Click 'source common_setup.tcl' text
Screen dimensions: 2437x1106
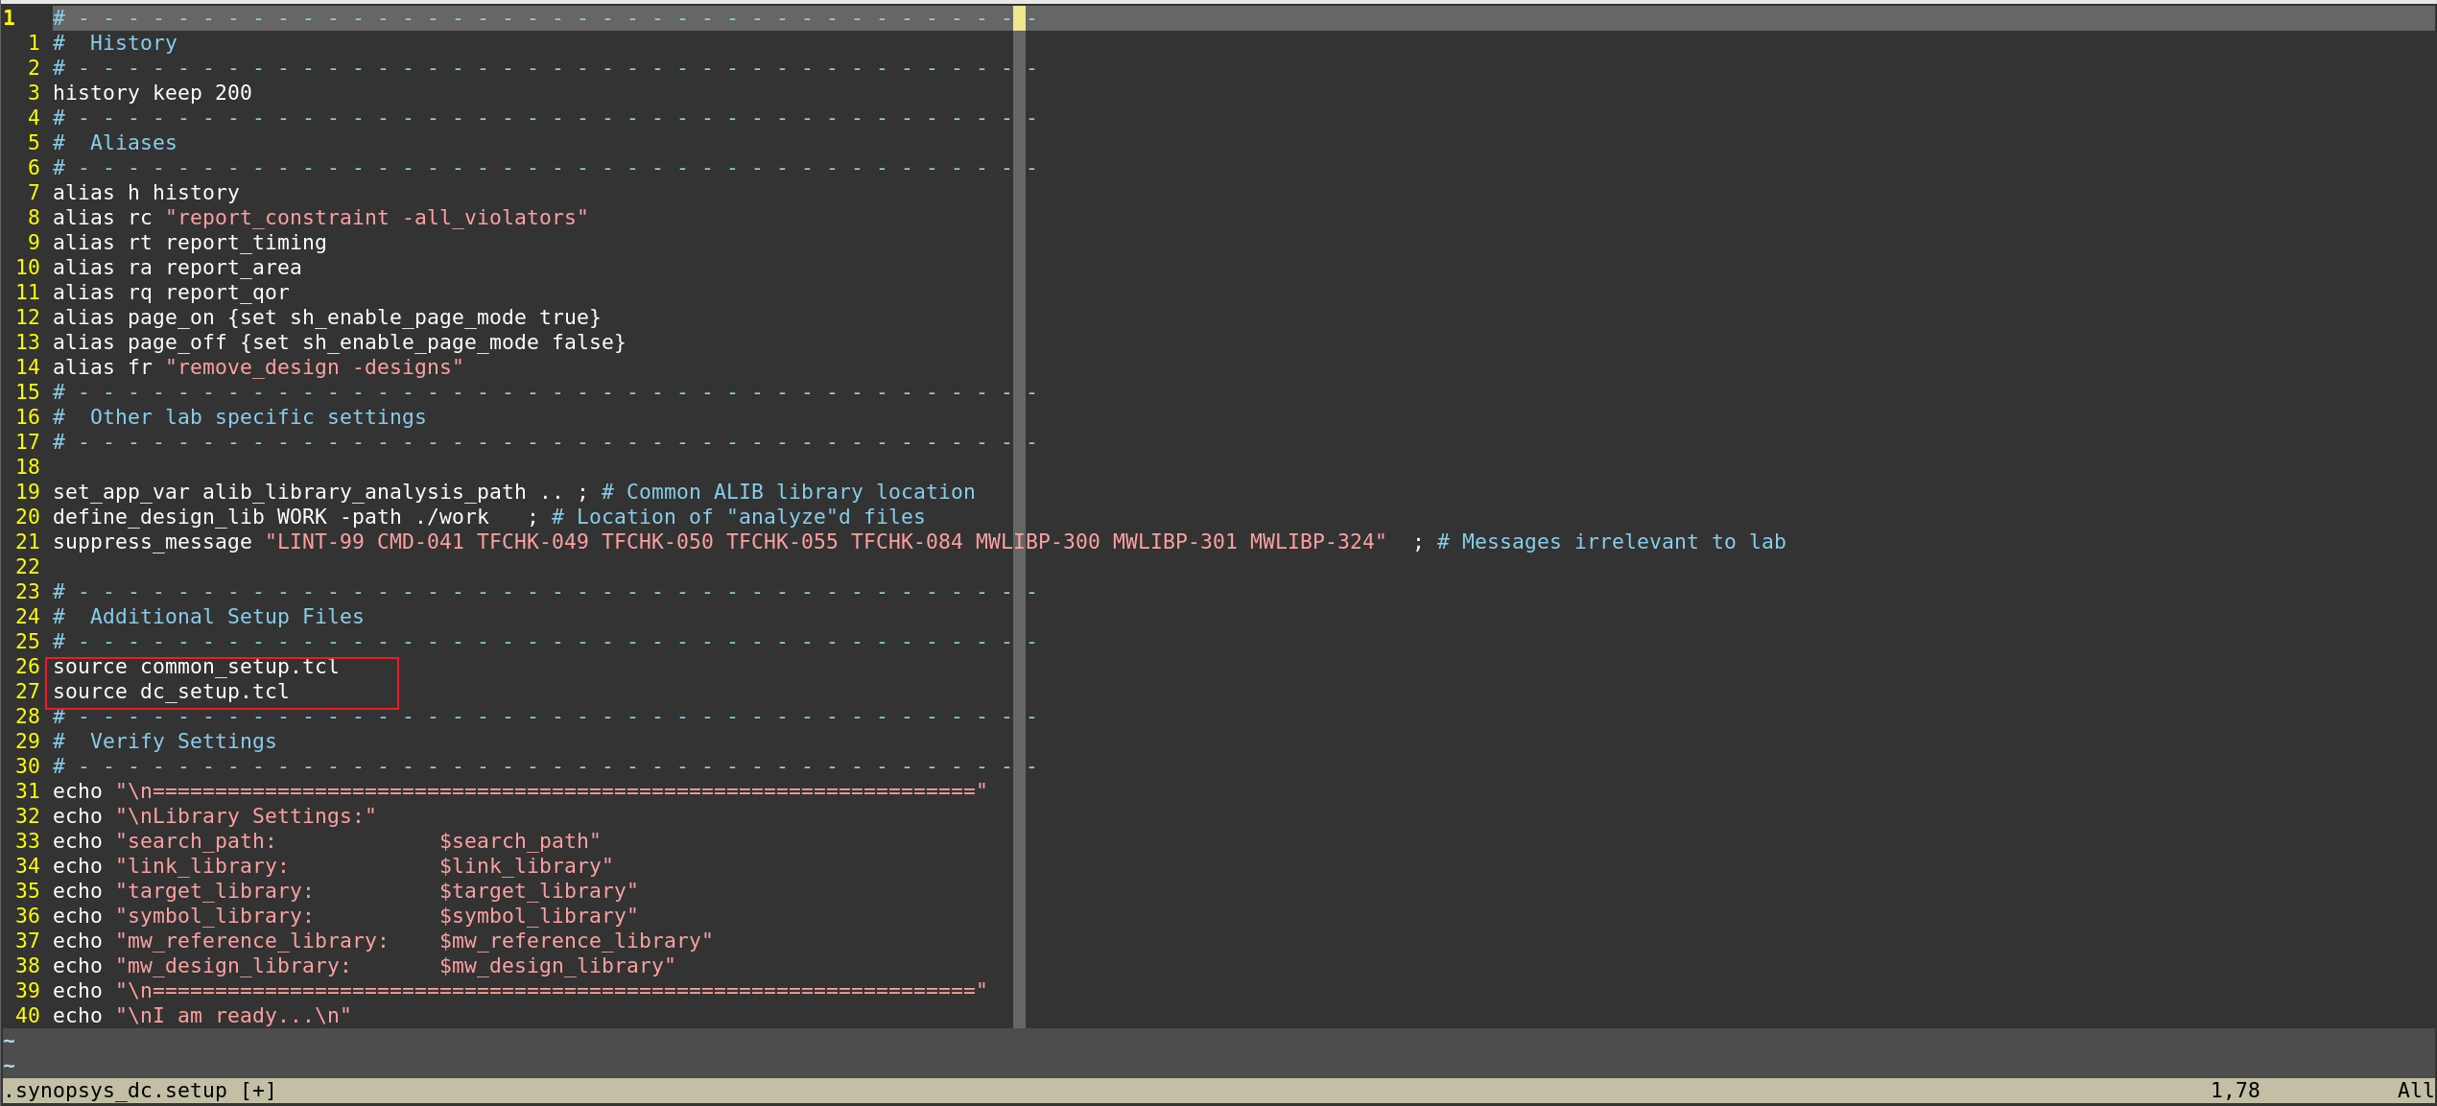[196, 667]
